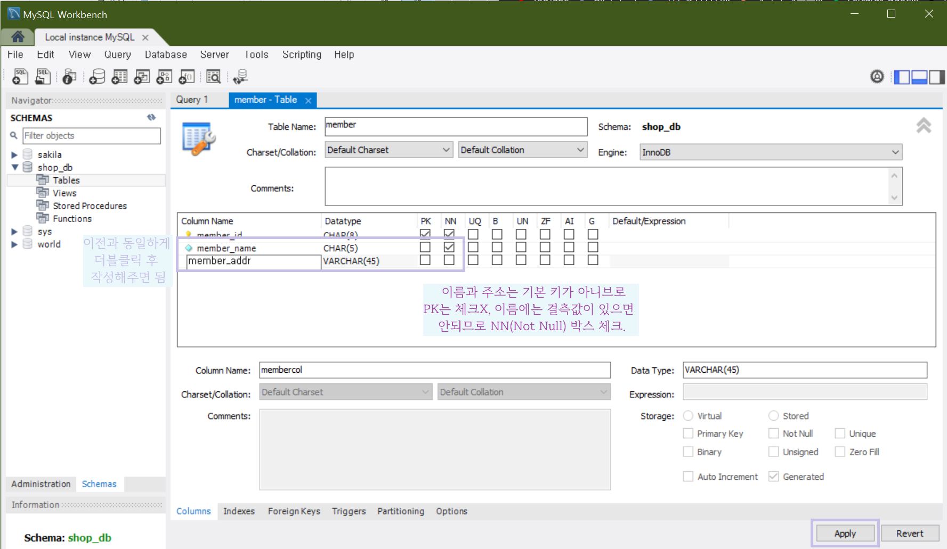
Task: Open the Engine InnoDB dropdown
Action: click(x=771, y=152)
